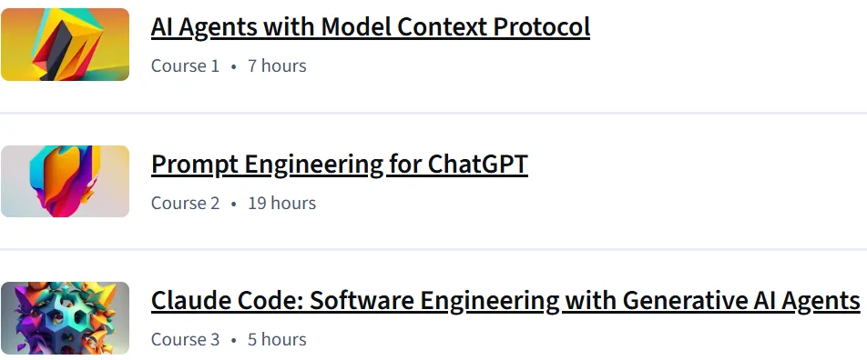Click the colorful abstract thumbnail for Course 2
The image size is (867, 360).
66,182
